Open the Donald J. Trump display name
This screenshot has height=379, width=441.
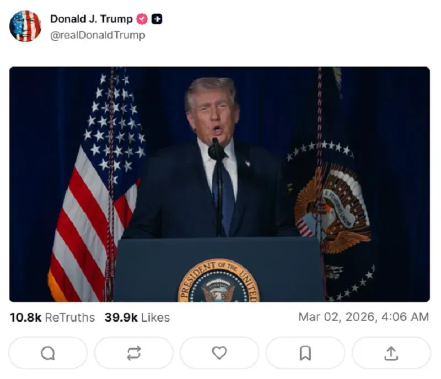point(92,19)
